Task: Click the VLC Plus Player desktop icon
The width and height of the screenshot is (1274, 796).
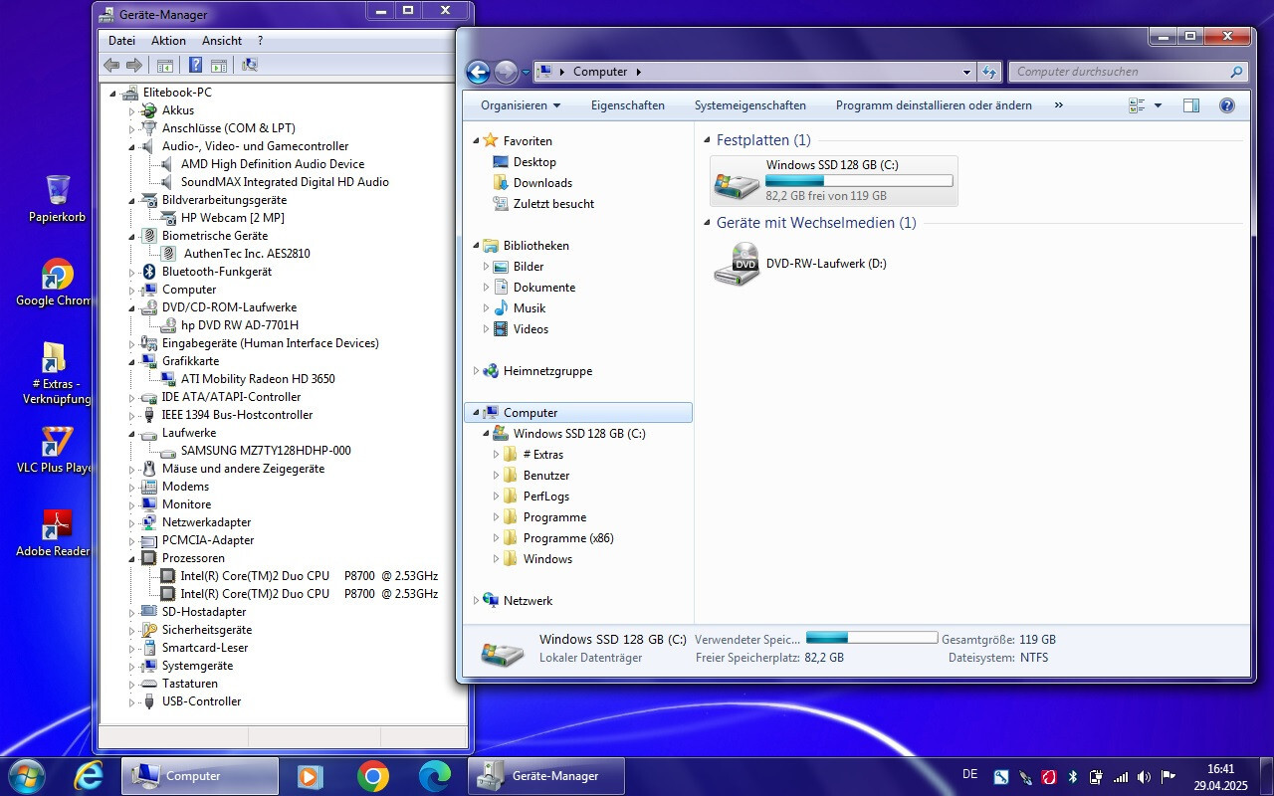Action: pyautogui.click(x=56, y=451)
